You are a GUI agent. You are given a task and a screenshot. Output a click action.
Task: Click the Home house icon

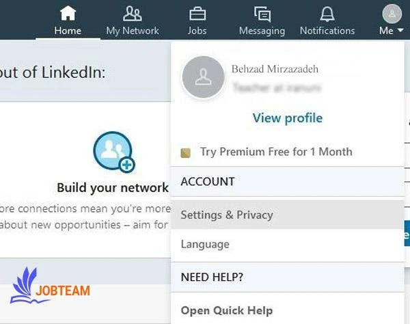(68, 14)
